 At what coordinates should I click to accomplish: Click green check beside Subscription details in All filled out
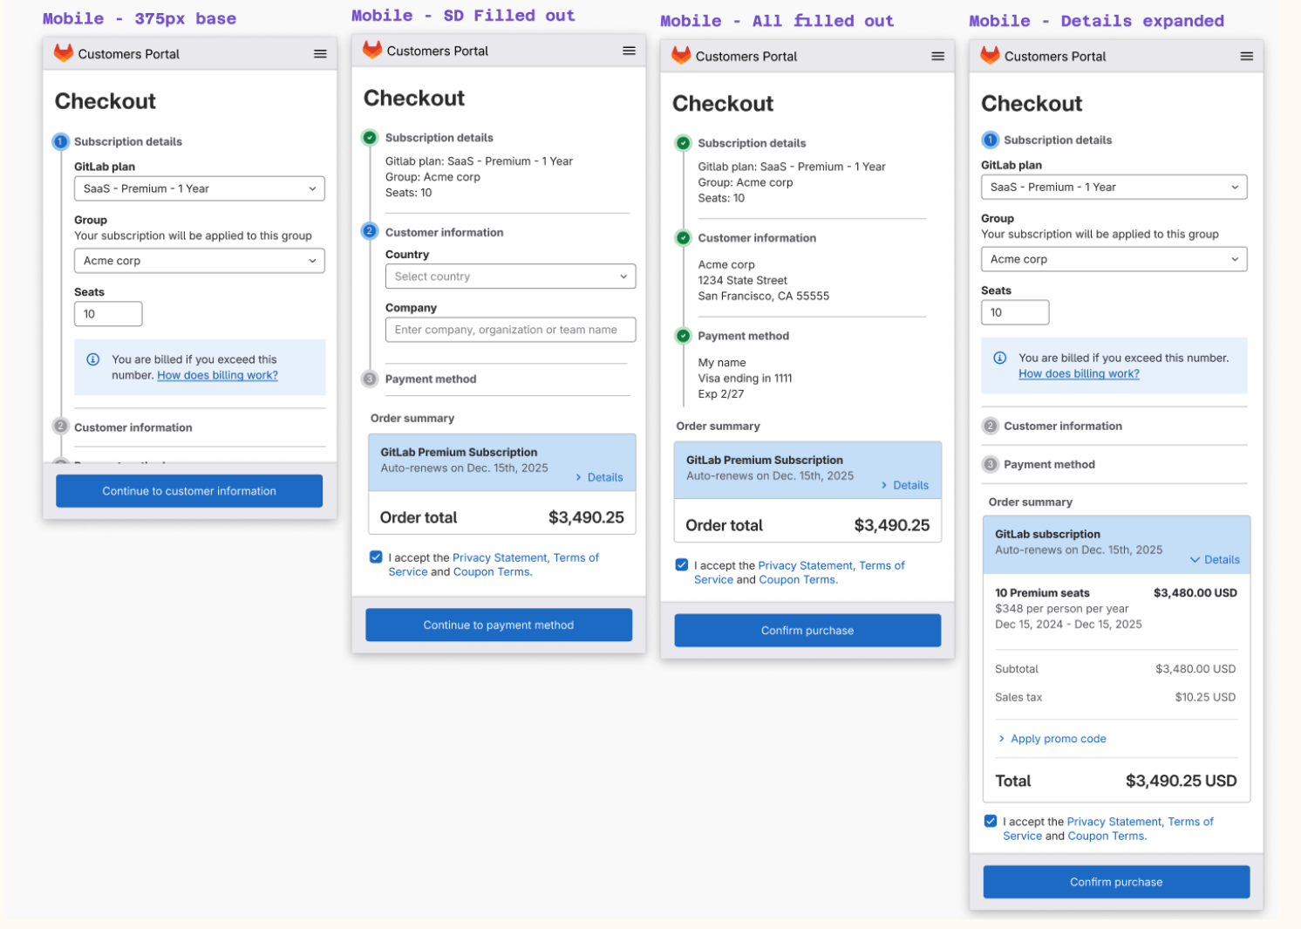(x=683, y=143)
